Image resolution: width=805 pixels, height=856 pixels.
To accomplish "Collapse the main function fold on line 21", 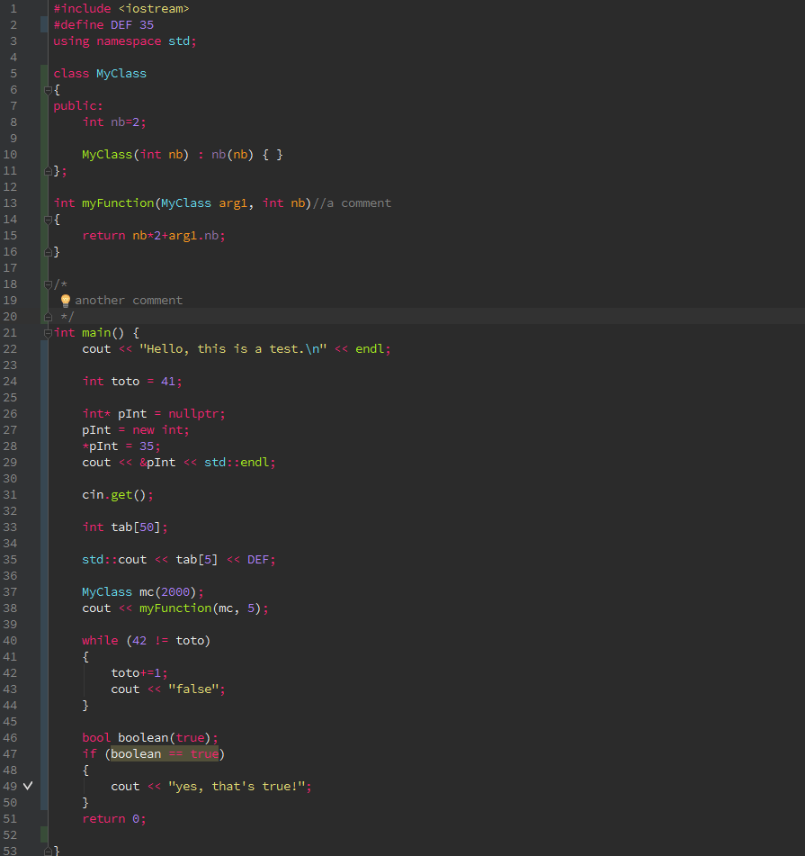I will (x=48, y=332).
